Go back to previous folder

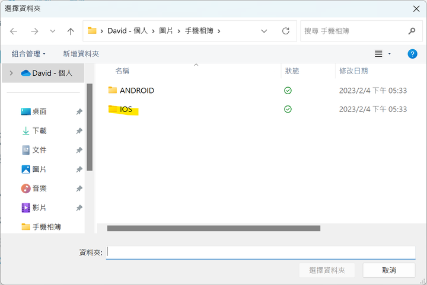(14, 31)
